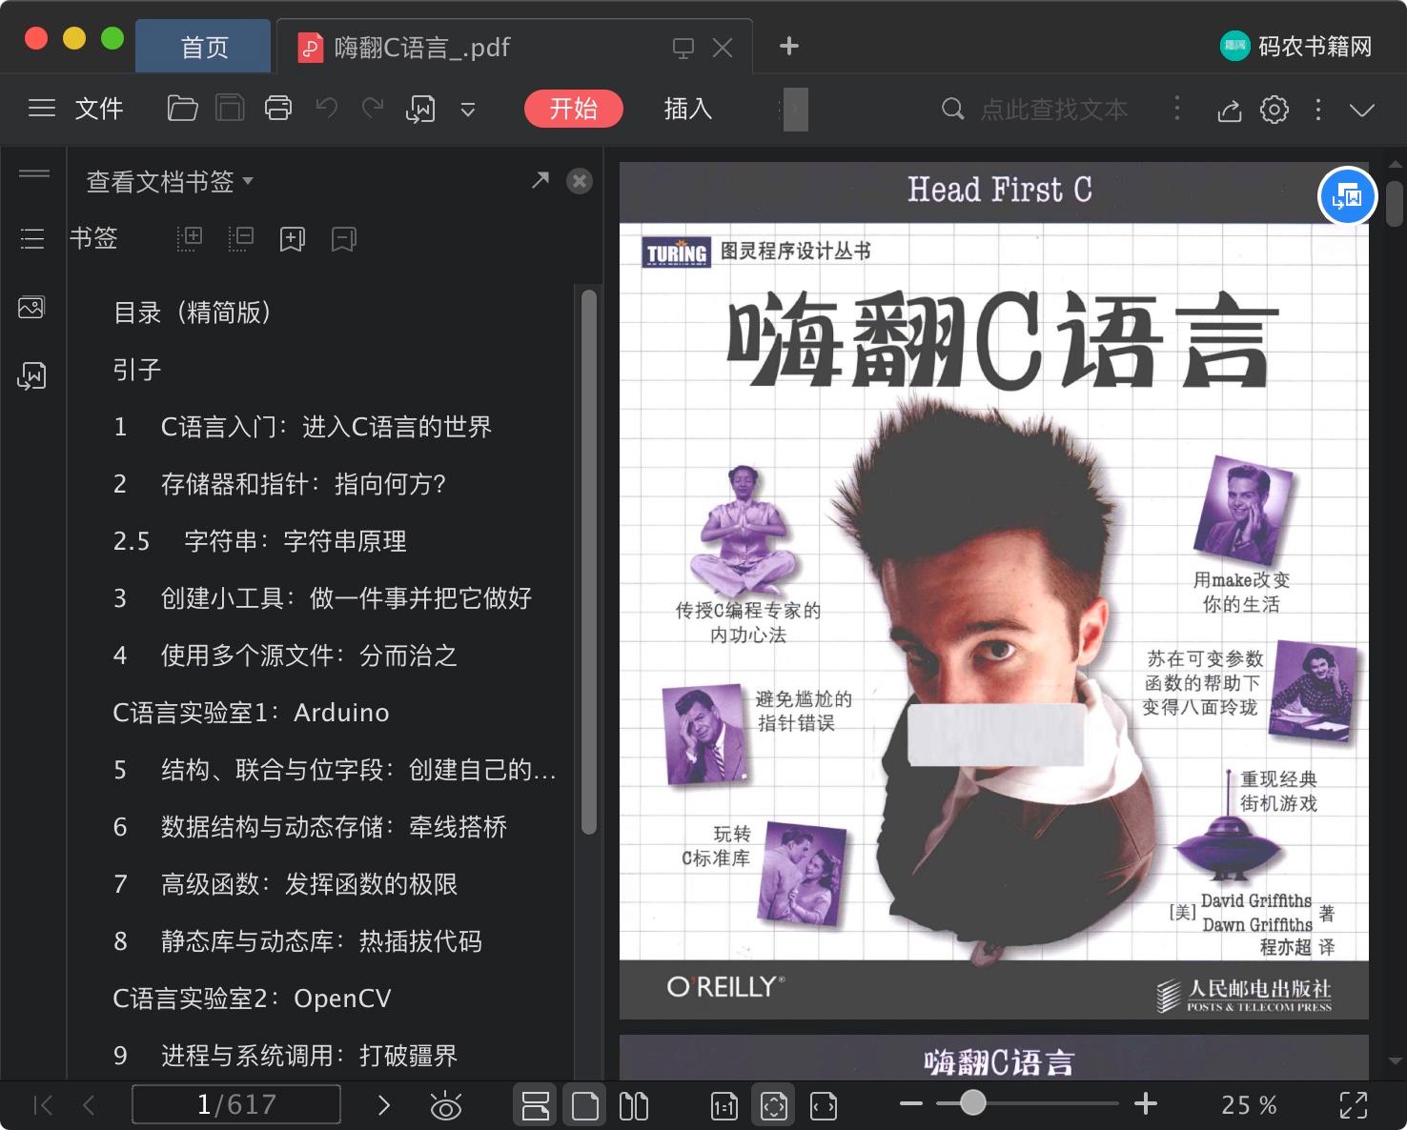Jump to chapter 7 高级函数

(285, 884)
